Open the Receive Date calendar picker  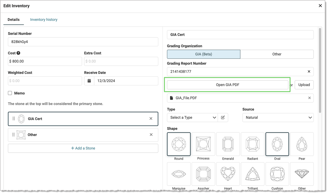point(89,81)
